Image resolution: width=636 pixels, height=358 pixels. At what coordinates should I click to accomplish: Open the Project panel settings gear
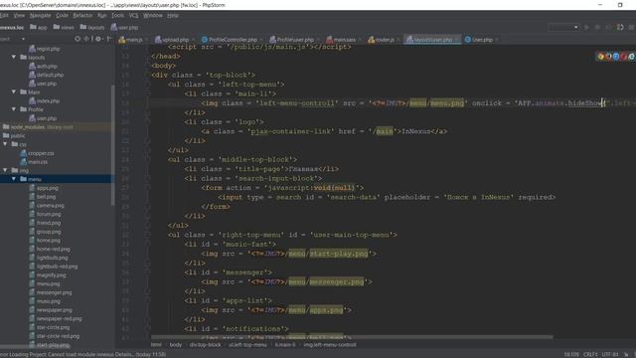point(98,39)
